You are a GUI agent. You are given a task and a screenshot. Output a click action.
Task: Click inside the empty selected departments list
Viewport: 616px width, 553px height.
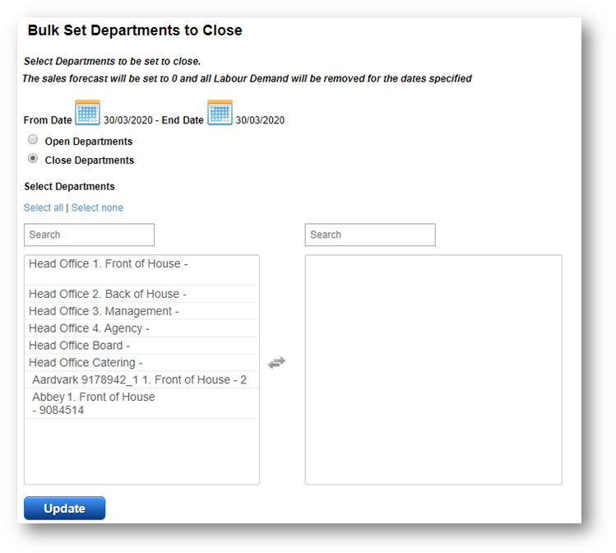pyautogui.click(x=433, y=370)
